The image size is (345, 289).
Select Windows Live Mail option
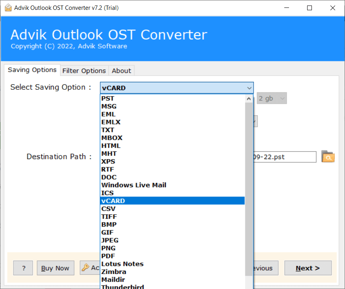click(x=173, y=185)
